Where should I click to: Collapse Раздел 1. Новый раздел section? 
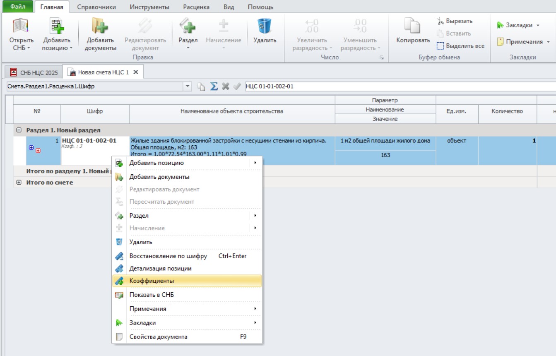click(19, 130)
